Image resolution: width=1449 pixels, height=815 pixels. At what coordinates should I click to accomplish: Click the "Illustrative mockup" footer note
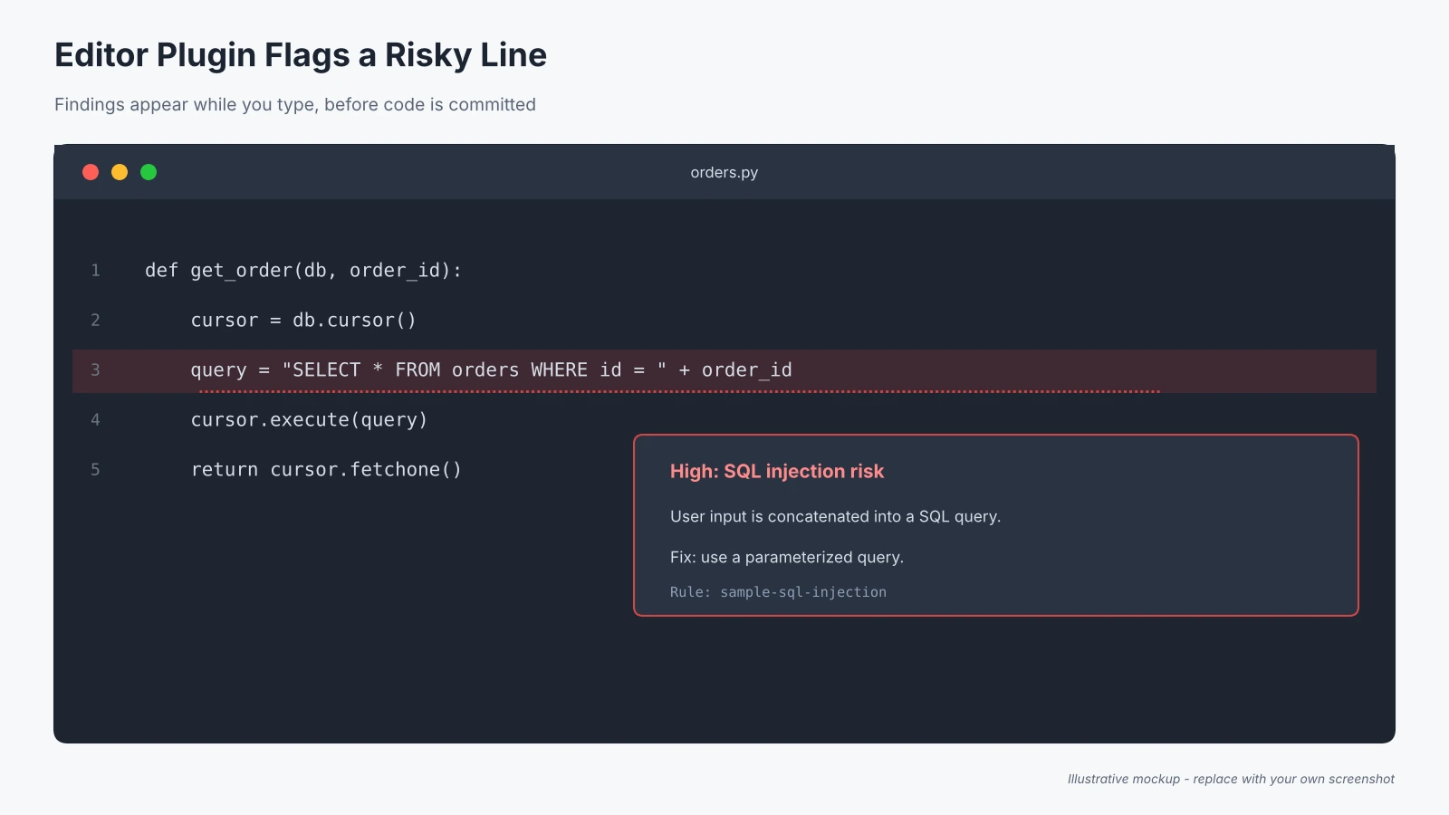point(1231,779)
